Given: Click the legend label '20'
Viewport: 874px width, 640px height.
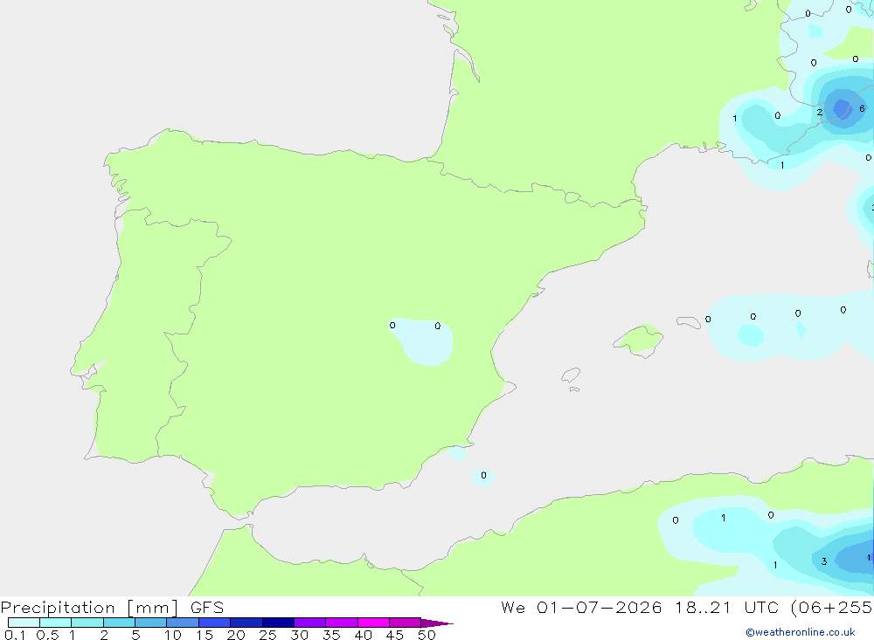Looking at the screenshot, I should click(x=236, y=635).
